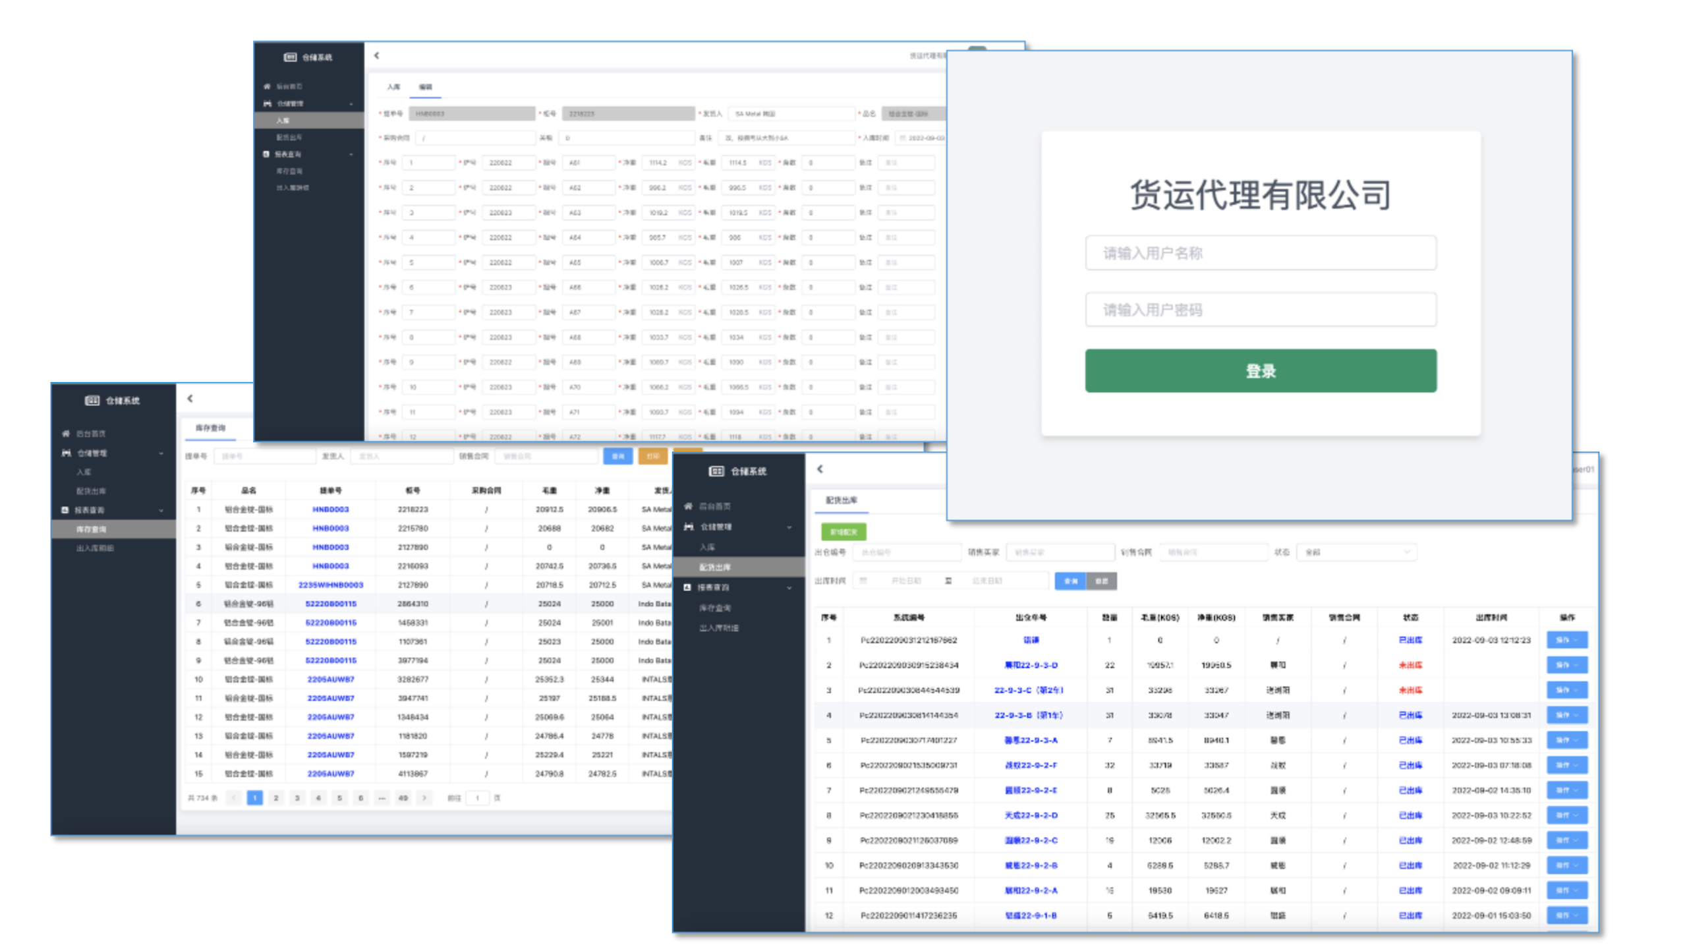Collapse sidebar arrow in 配货出库 window

820,469
